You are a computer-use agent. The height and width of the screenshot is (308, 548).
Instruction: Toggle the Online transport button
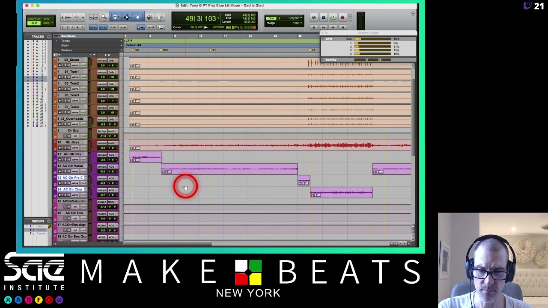pyautogui.click(x=314, y=18)
